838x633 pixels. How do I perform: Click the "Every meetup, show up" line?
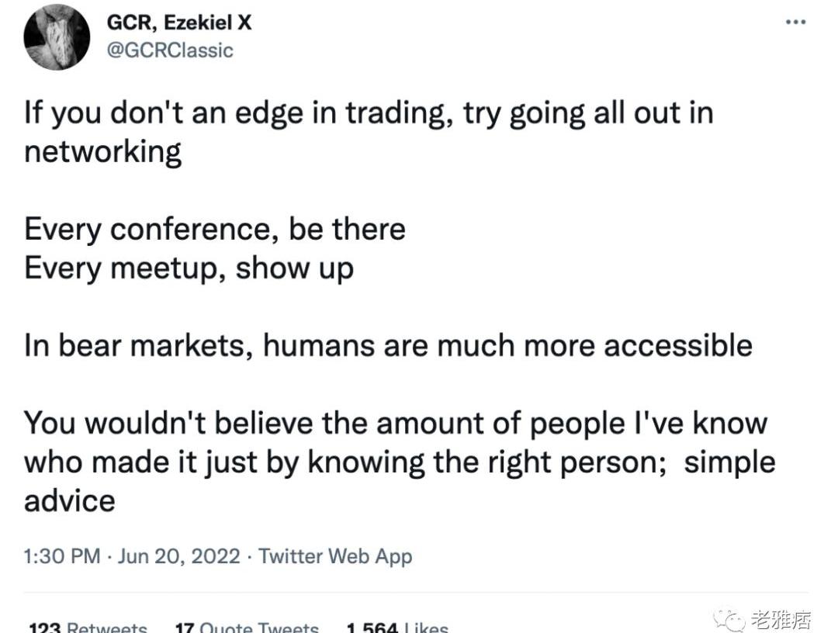point(189,268)
